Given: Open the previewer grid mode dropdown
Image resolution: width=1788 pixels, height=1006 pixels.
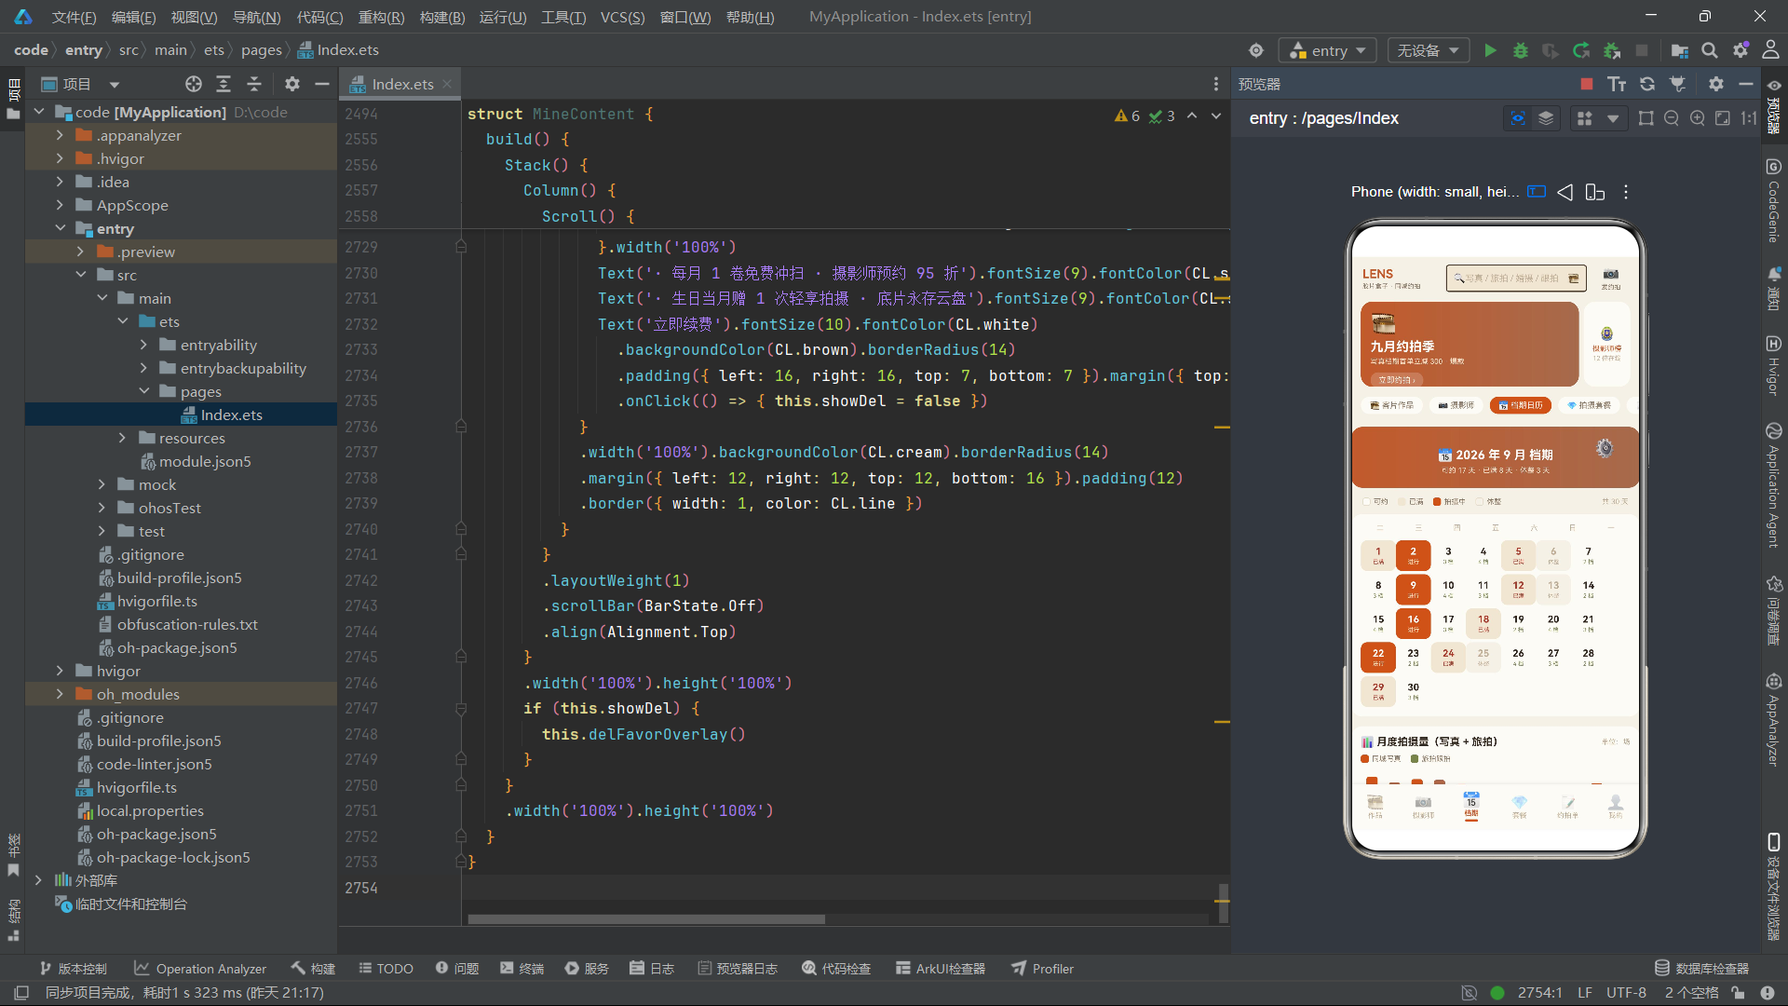Looking at the screenshot, I should coord(1613,118).
